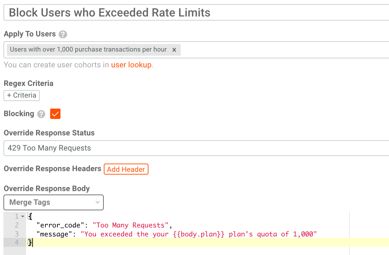Open the user lookup link
The width and height of the screenshot is (389, 255).
tap(131, 65)
